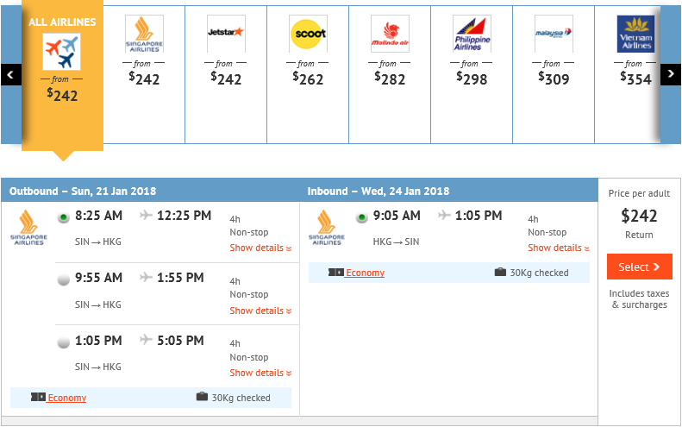Choose the 9:05 AM inbound flight
Image resolution: width=682 pixels, height=427 pixels.
[361, 217]
